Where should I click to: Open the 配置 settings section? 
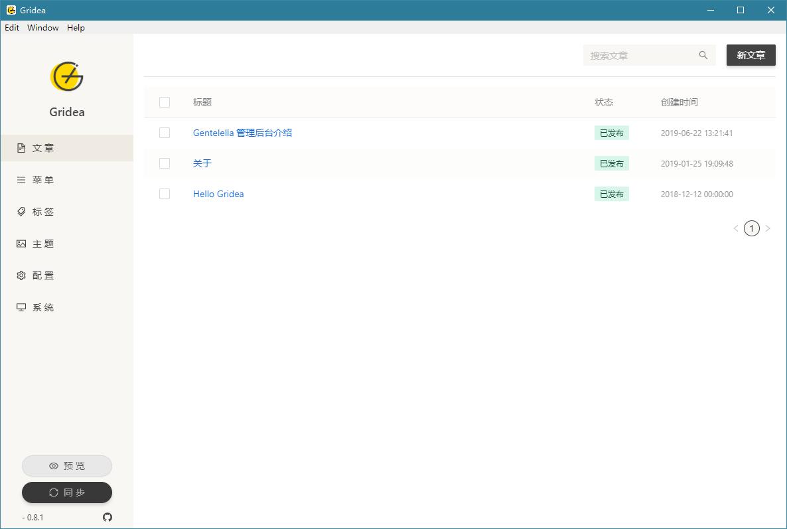pyautogui.click(x=67, y=275)
